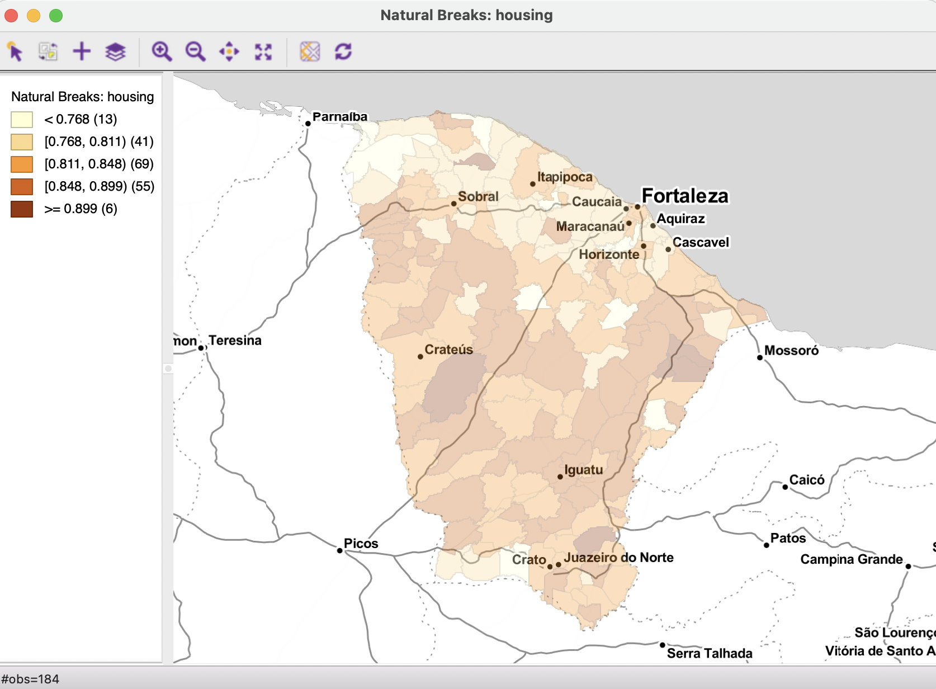Click the Crato city label
Screen dimensions: 936x689
click(529, 560)
